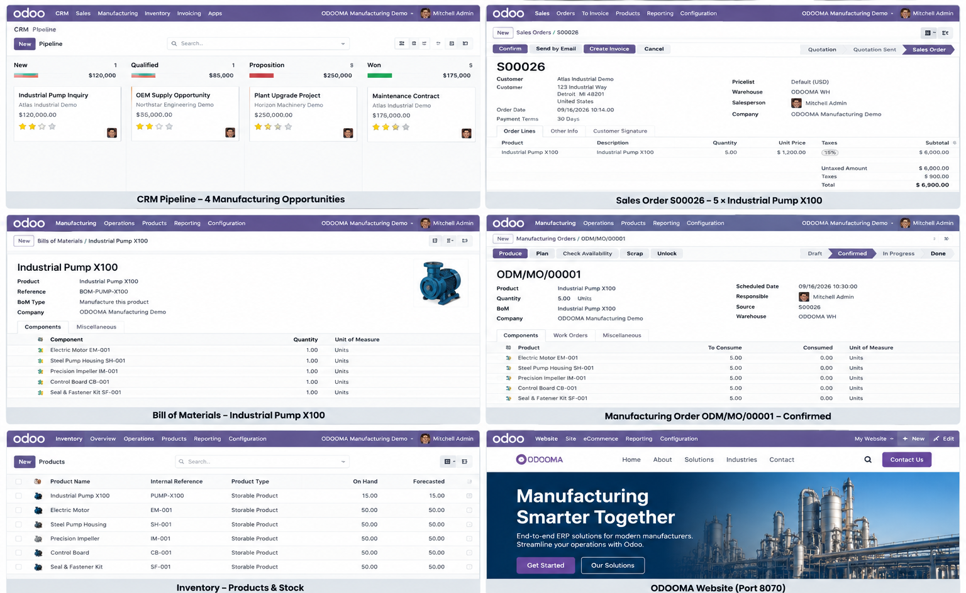Open the Customer Signature tab

(x=620, y=131)
